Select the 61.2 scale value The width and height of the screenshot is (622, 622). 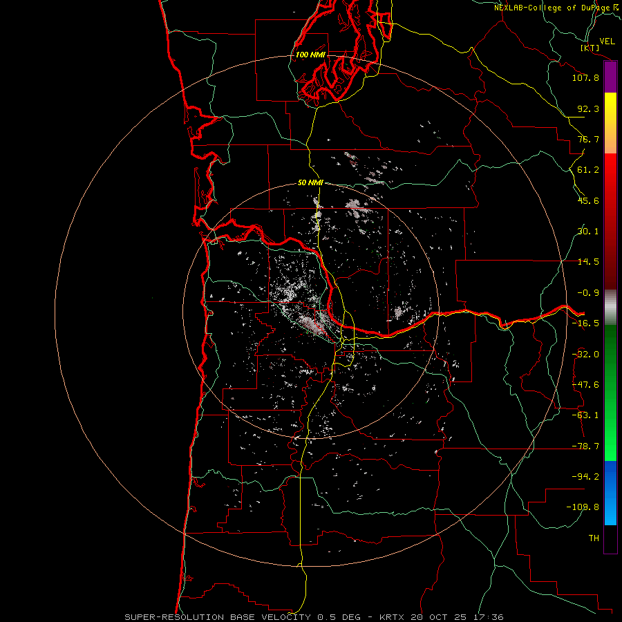(588, 170)
